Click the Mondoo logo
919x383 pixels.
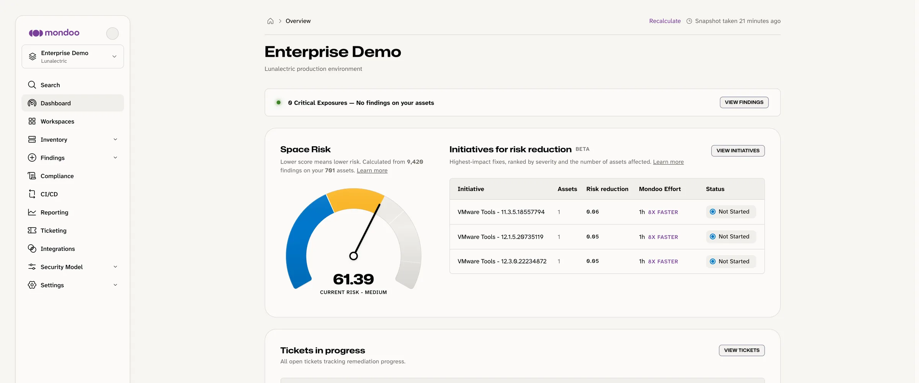pos(54,33)
